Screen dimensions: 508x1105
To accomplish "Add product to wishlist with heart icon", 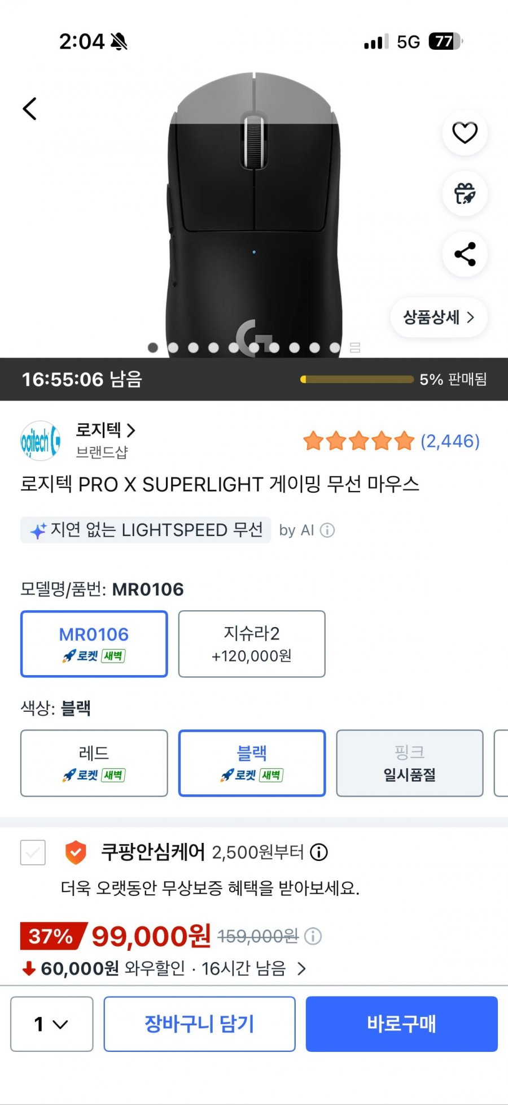I will click(465, 133).
